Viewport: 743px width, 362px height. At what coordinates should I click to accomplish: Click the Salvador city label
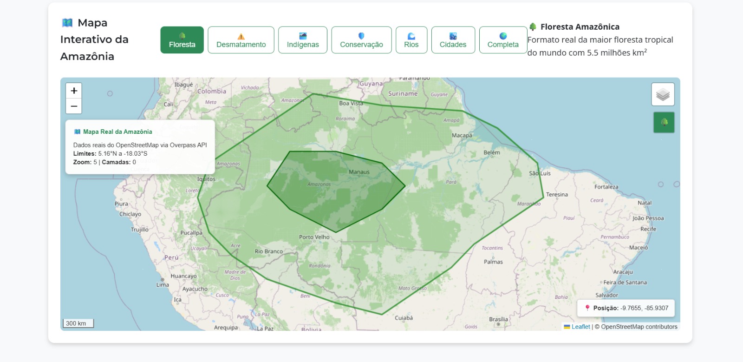pos(607,295)
